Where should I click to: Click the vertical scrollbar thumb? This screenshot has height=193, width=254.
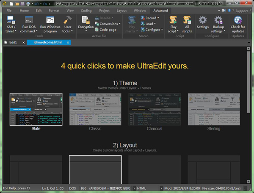[x=248, y=82]
